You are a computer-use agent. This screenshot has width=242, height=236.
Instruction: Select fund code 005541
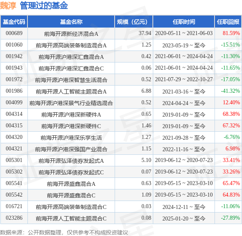click(x=14, y=183)
